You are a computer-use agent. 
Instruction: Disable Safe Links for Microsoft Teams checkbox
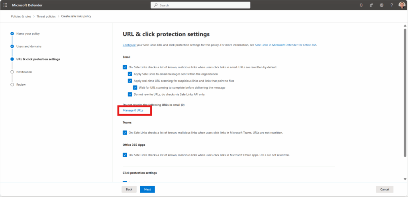coord(125,132)
